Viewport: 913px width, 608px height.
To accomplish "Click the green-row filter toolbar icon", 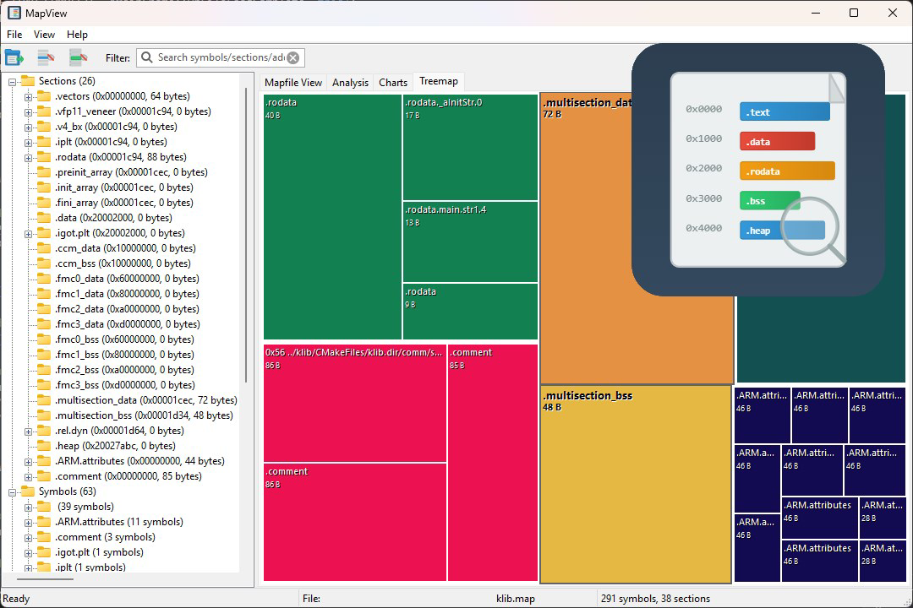I will [78, 57].
